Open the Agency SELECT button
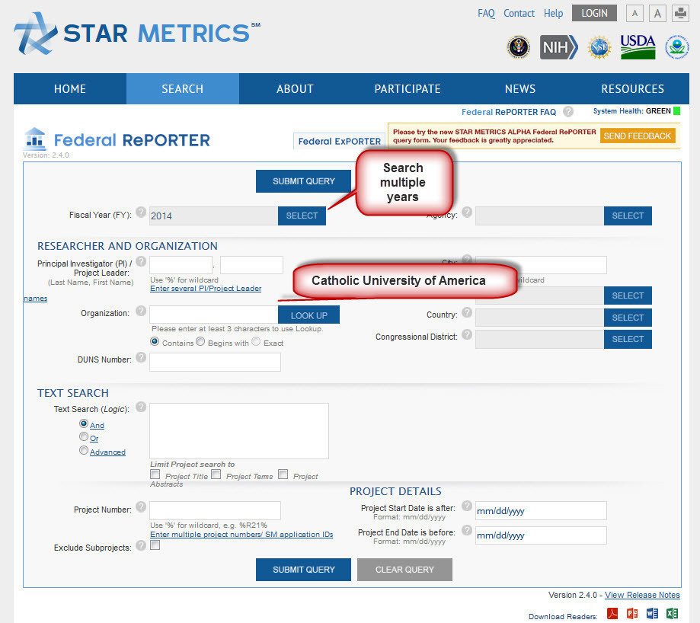 click(628, 216)
